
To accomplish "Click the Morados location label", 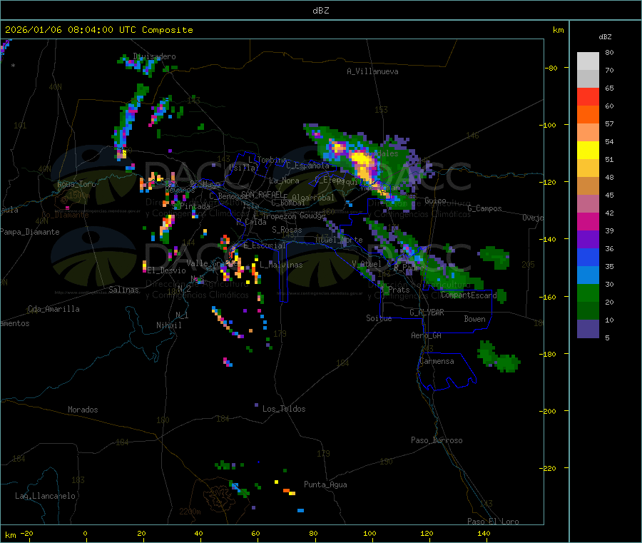I will pos(83,410).
